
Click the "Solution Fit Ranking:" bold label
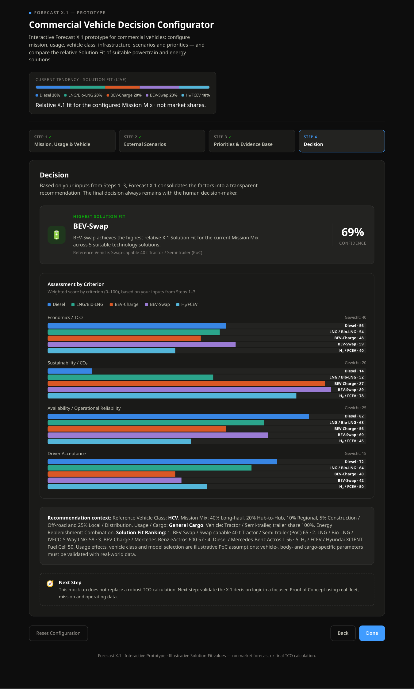(141, 533)
